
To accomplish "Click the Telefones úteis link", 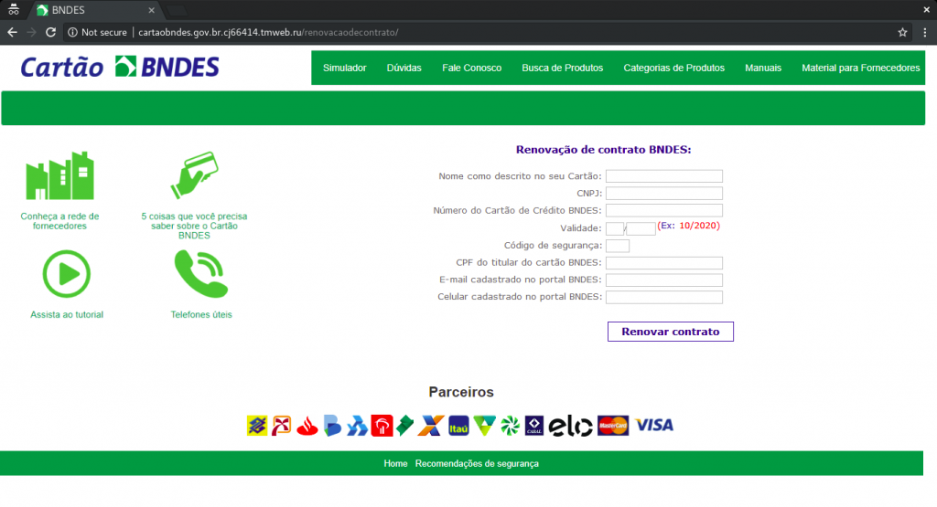I will (201, 314).
